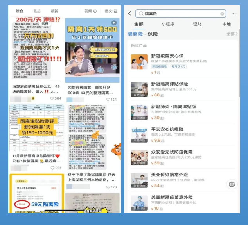Open the 众安爱无忧防疫保障 product
Screen dimensions: 248x225
click(182, 157)
